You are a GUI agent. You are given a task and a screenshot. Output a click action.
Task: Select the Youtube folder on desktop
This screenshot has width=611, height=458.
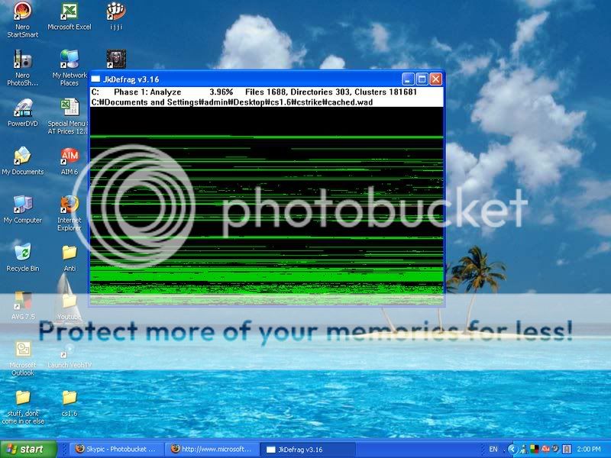[x=70, y=306]
